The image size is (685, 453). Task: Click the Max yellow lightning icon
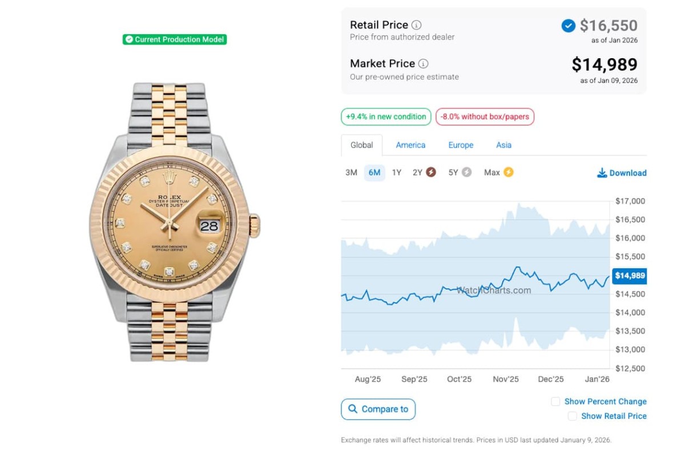(x=508, y=172)
